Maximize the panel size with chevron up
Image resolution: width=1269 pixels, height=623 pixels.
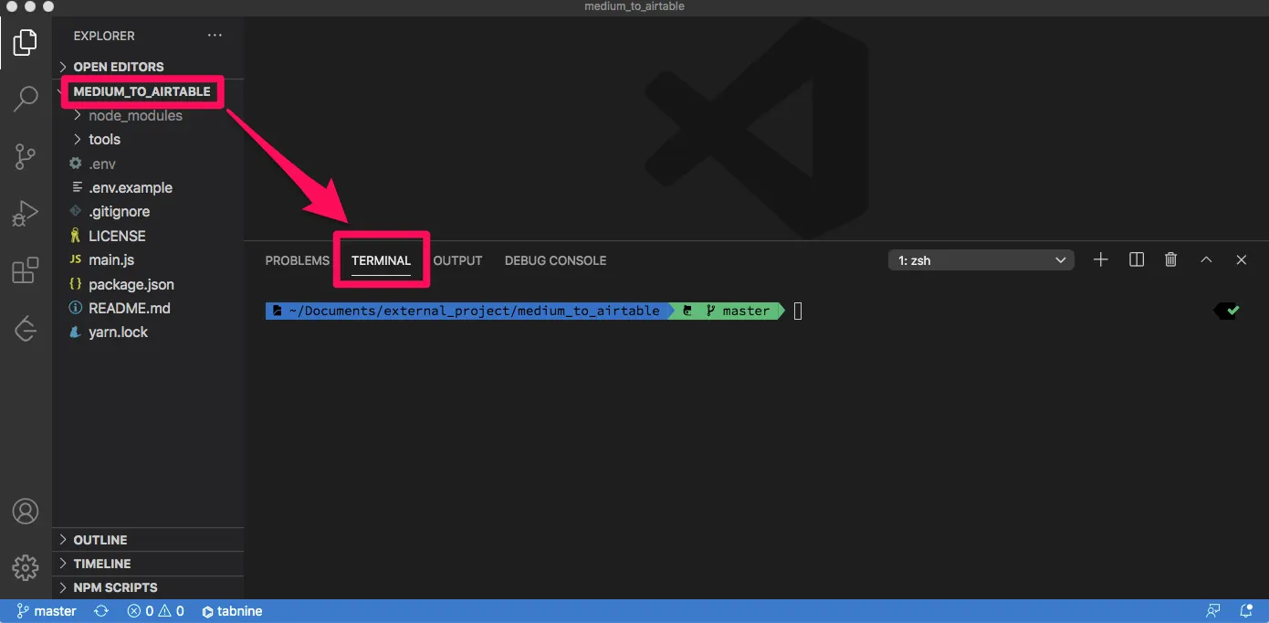click(x=1206, y=260)
